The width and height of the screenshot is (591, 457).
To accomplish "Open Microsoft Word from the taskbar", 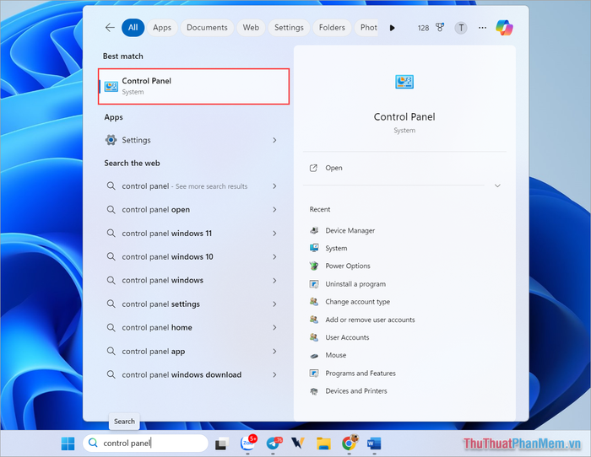I will tap(374, 444).
